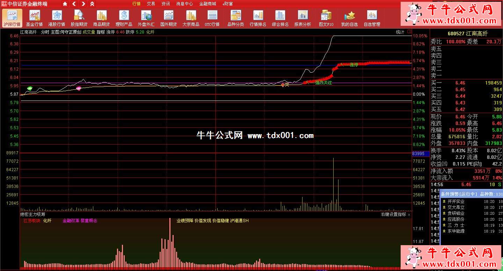Select the 沪港通SH tag
Image resolution: width=503 pixels, height=271 pixels.
[x=239, y=221]
